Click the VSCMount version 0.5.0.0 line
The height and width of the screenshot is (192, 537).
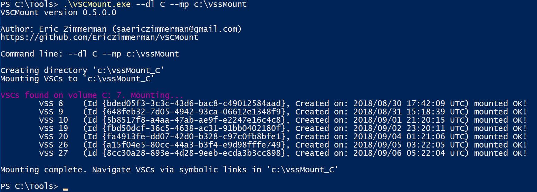click(x=58, y=13)
